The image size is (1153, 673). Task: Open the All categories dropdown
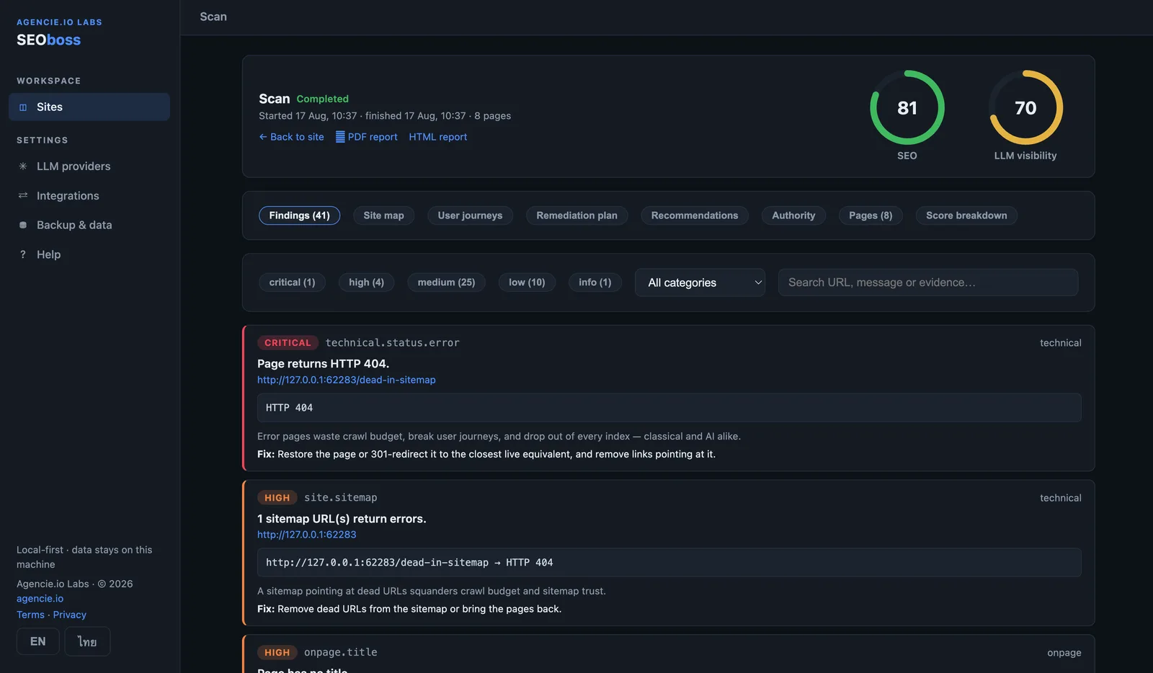[x=700, y=282]
